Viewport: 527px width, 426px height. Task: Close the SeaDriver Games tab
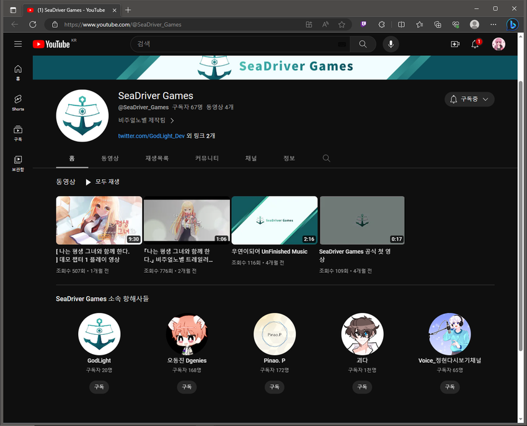(114, 10)
